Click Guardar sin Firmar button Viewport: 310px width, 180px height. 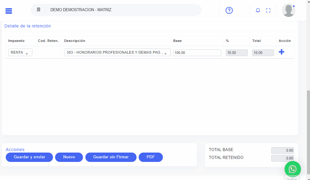(111, 157)
